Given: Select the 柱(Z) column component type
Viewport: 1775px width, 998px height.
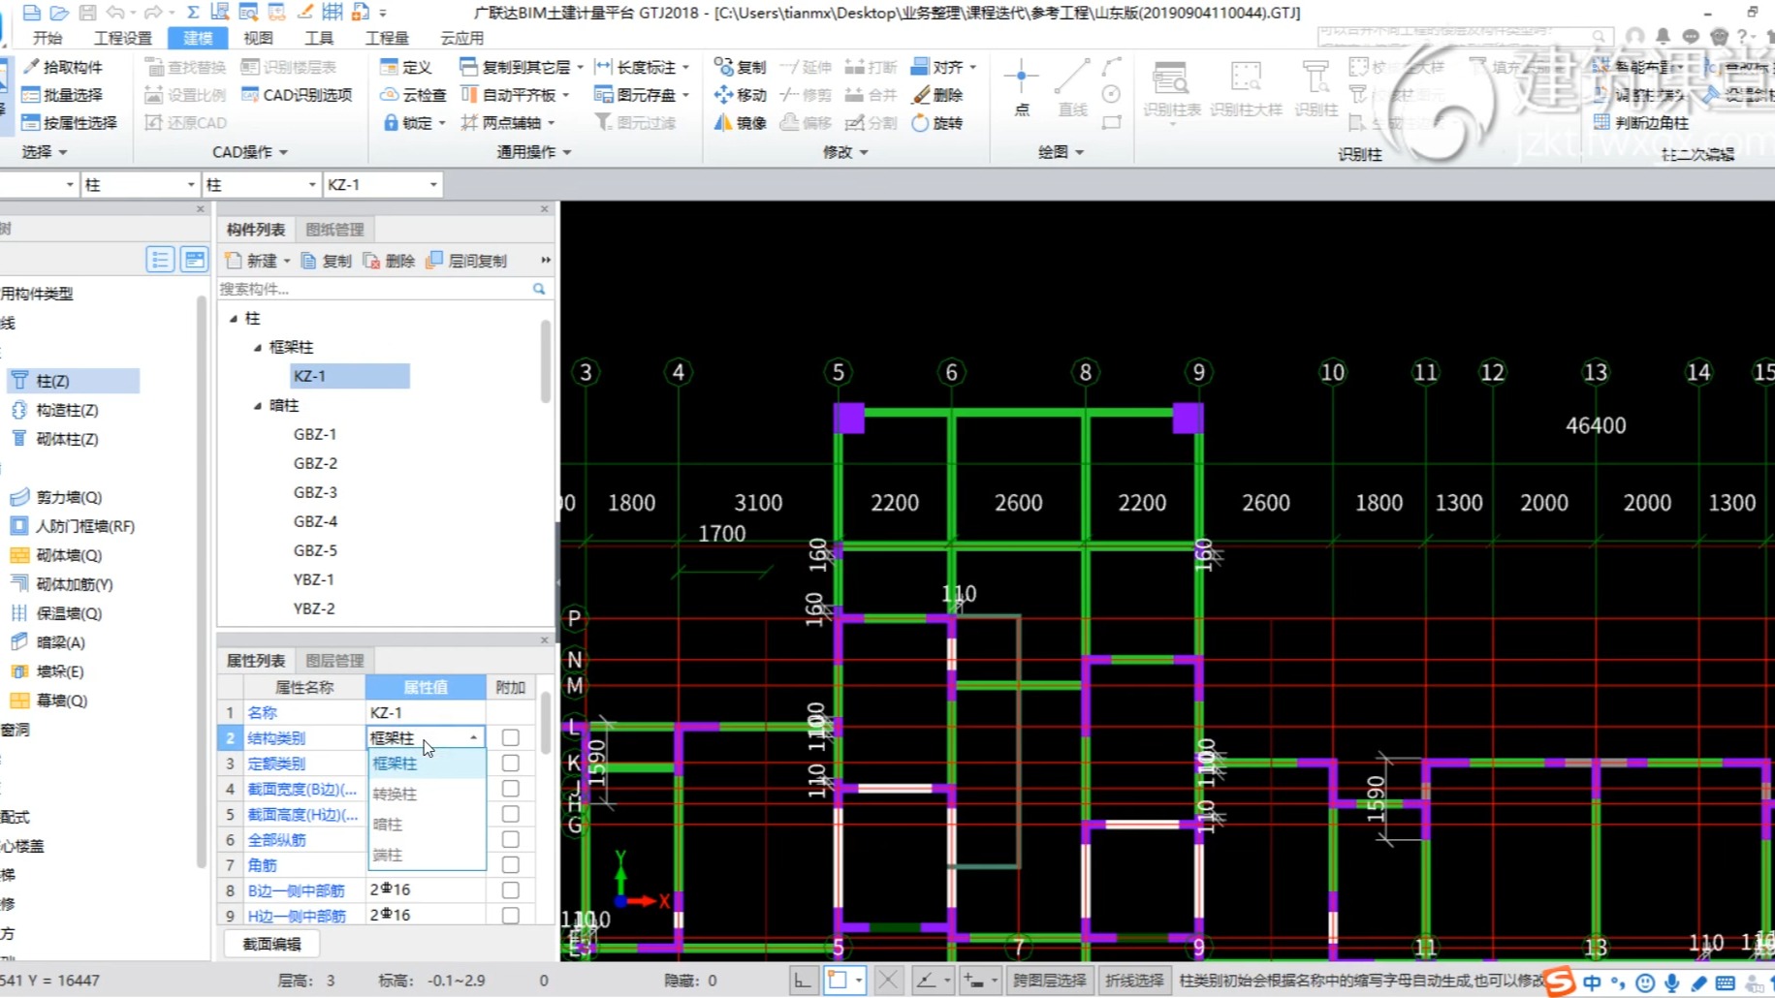Looking at the screenshot, I should pos(73,381).
